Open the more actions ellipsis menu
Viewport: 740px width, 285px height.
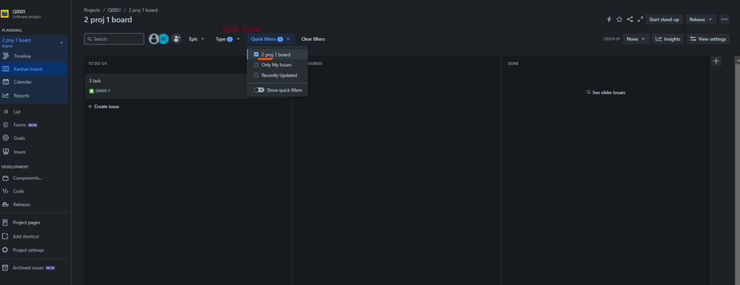coord(724,19)
